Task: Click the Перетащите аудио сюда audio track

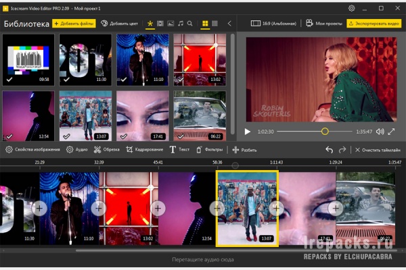Action: [x=203, y=259]
